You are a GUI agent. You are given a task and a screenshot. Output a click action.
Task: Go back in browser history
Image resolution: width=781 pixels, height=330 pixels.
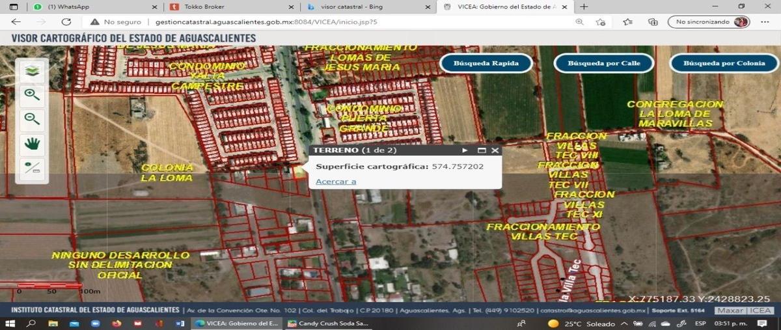[x=16, y=21]
